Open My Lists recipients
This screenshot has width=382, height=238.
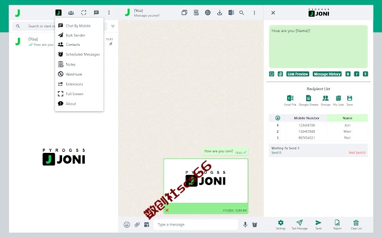(x=338, y=101)
